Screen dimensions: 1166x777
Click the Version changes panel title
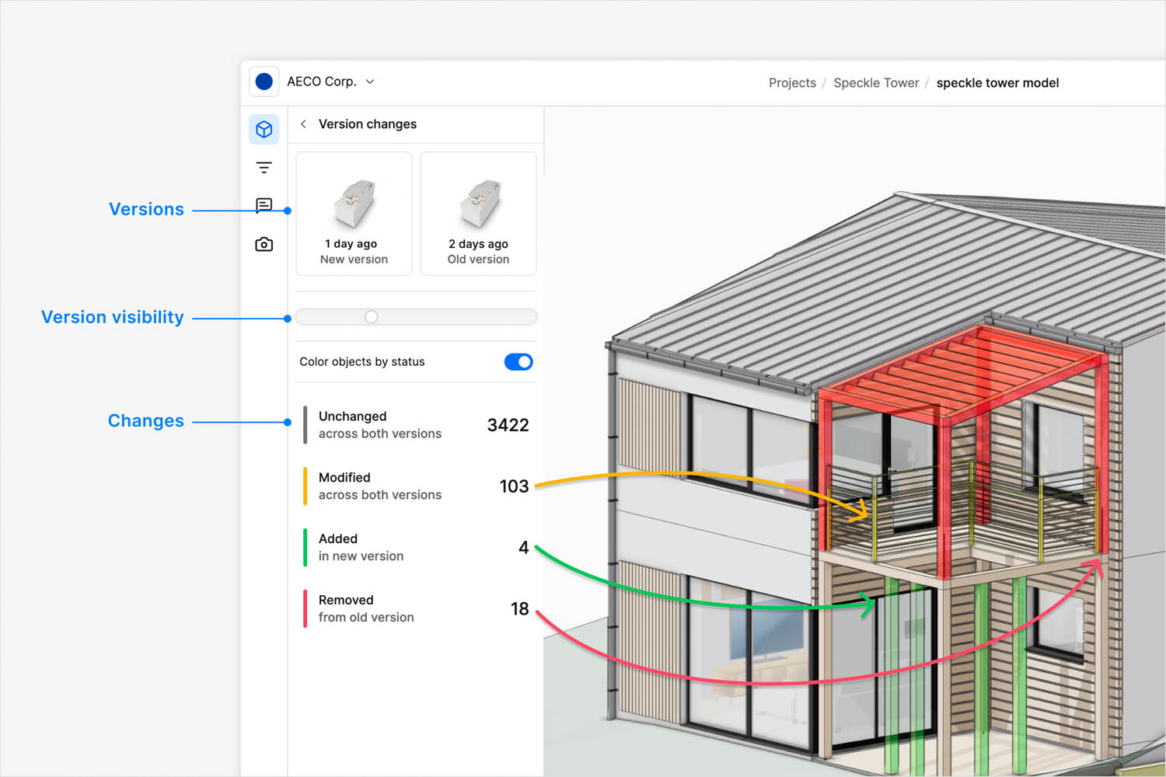coord(368,124)
